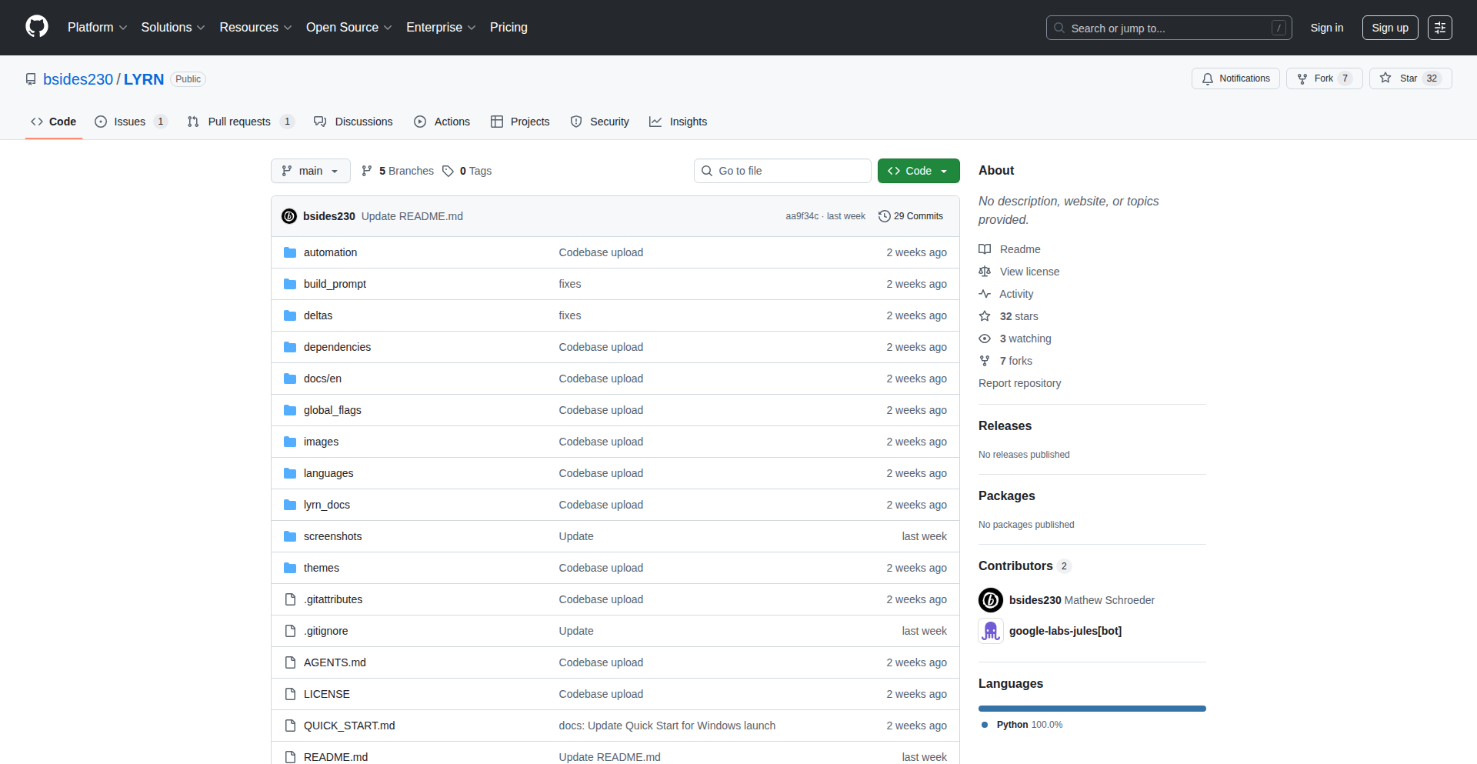This screenshot has width=1477, height=764.
Task: Click the Python language bar
Action: click(1092, 709)
